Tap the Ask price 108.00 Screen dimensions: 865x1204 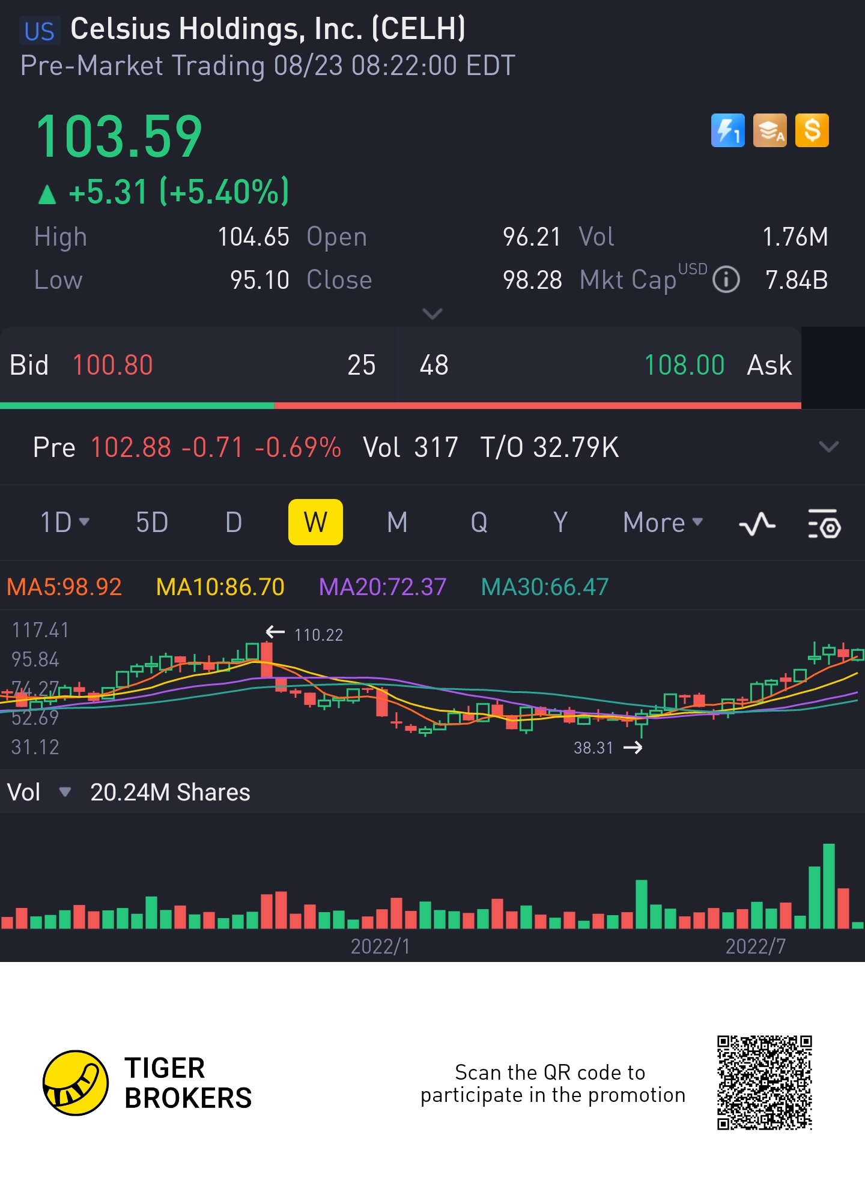tap(684, 365)
